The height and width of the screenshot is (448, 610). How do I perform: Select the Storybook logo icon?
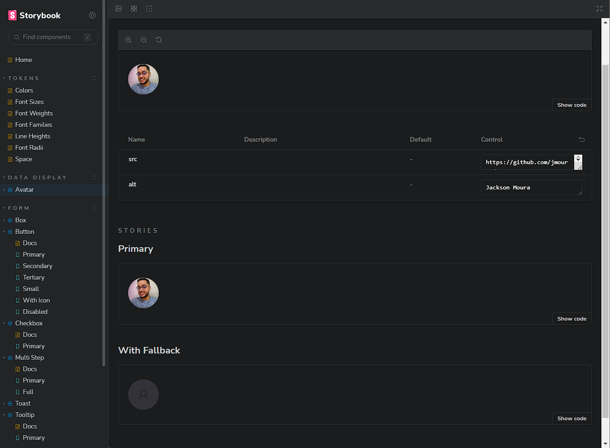point(12,15)
